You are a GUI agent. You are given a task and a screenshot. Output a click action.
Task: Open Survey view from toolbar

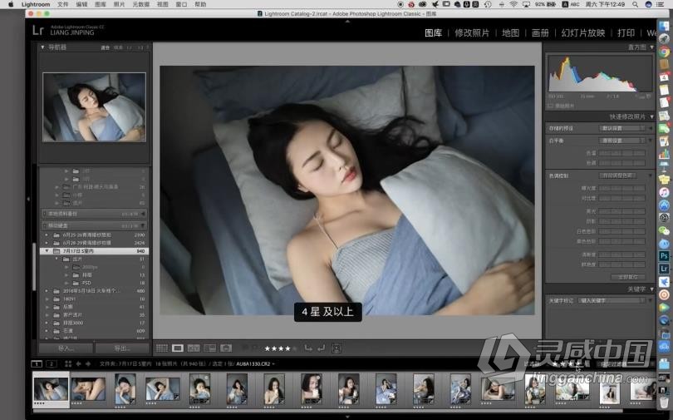coord(210,348)
